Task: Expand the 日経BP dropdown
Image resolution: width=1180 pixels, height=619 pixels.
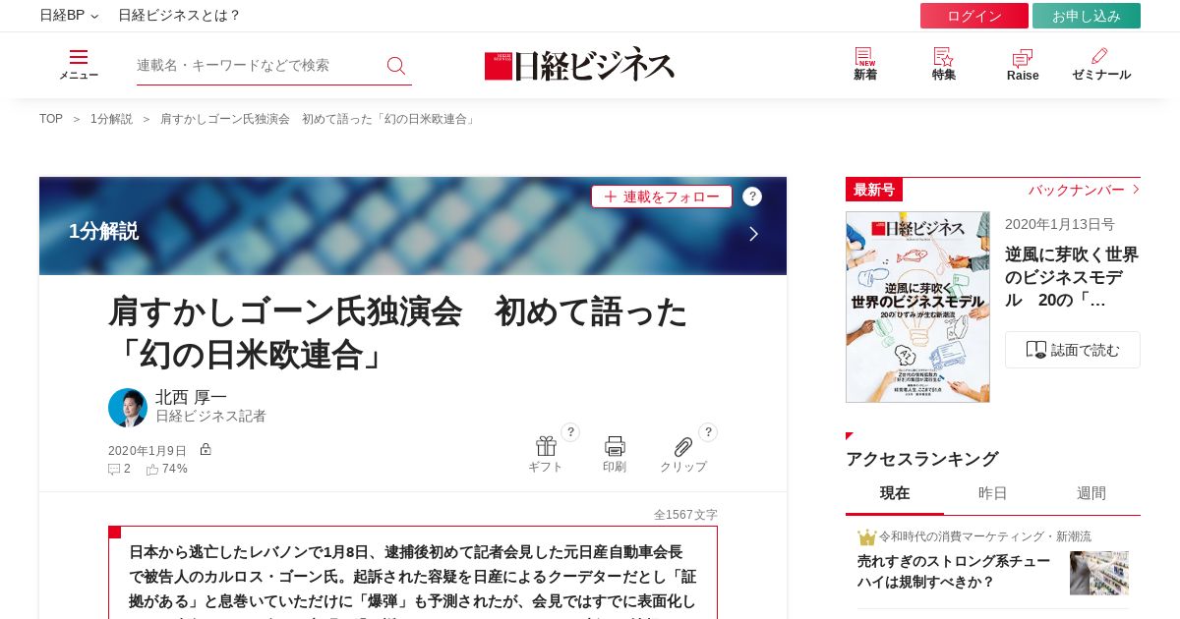Action: (69, 15)
